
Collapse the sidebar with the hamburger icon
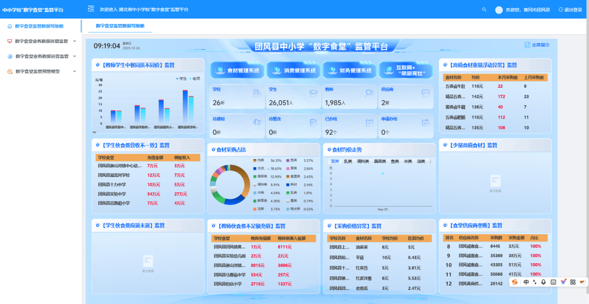pyautogui.click(x=91, y=9)
